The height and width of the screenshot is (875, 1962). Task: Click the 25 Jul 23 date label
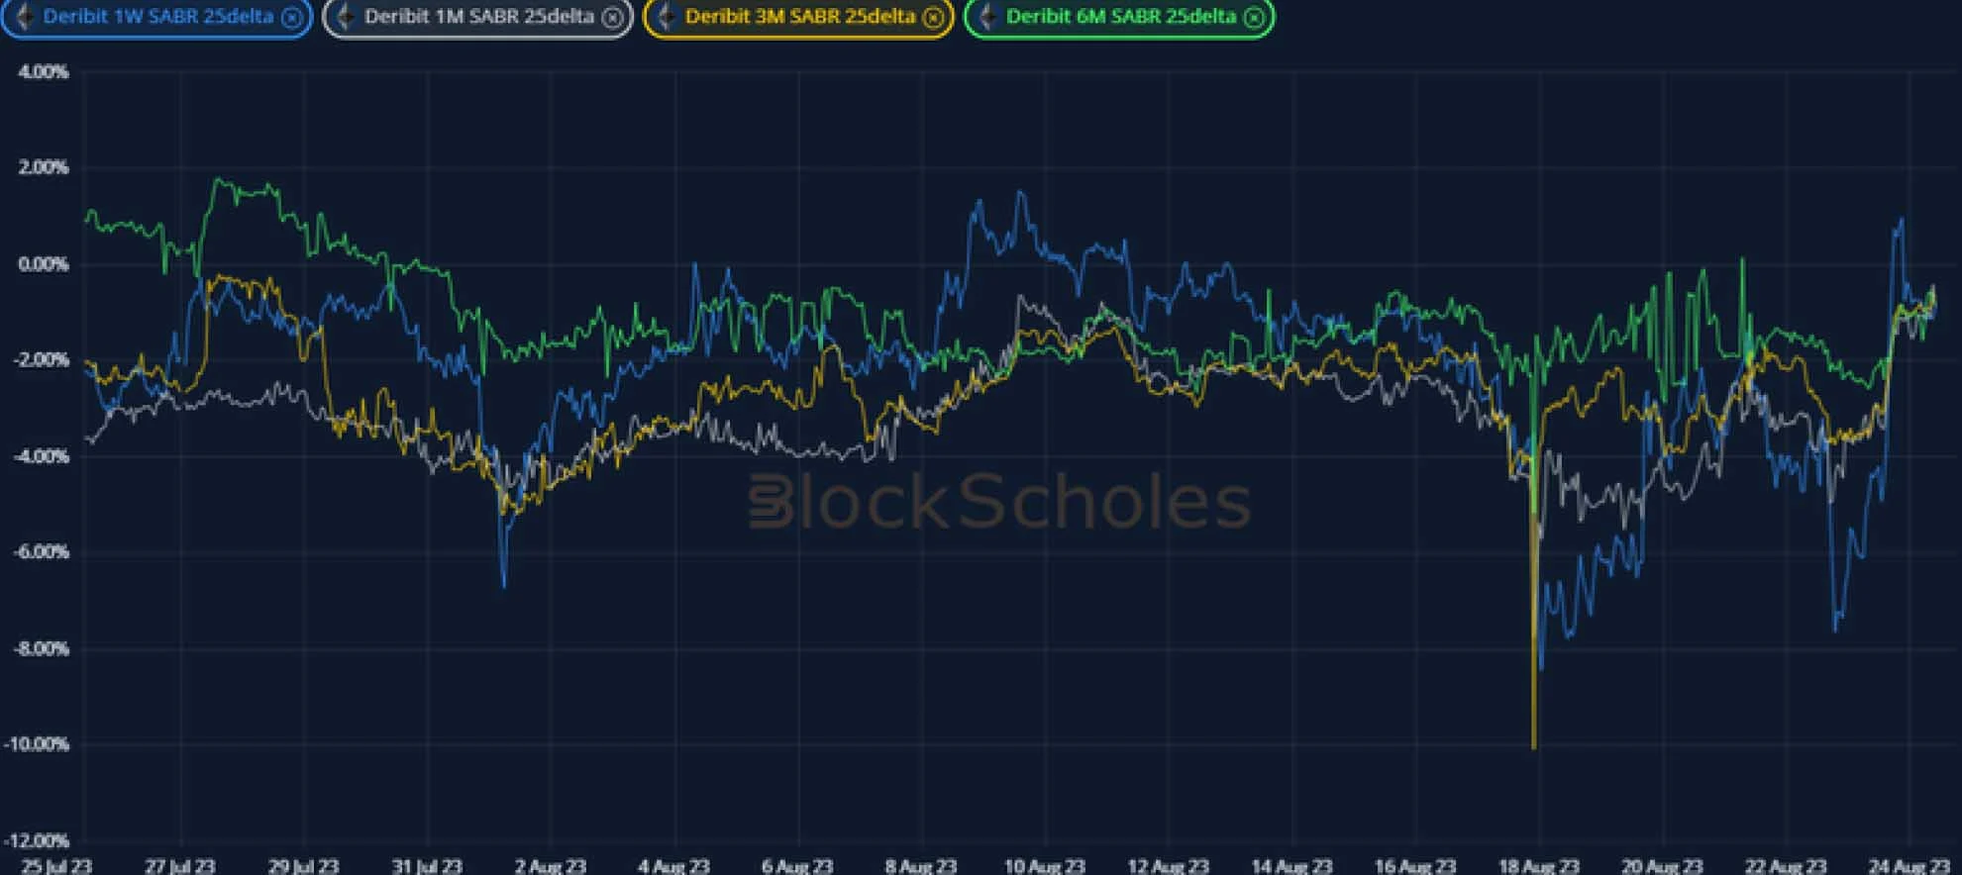(56, 866)
